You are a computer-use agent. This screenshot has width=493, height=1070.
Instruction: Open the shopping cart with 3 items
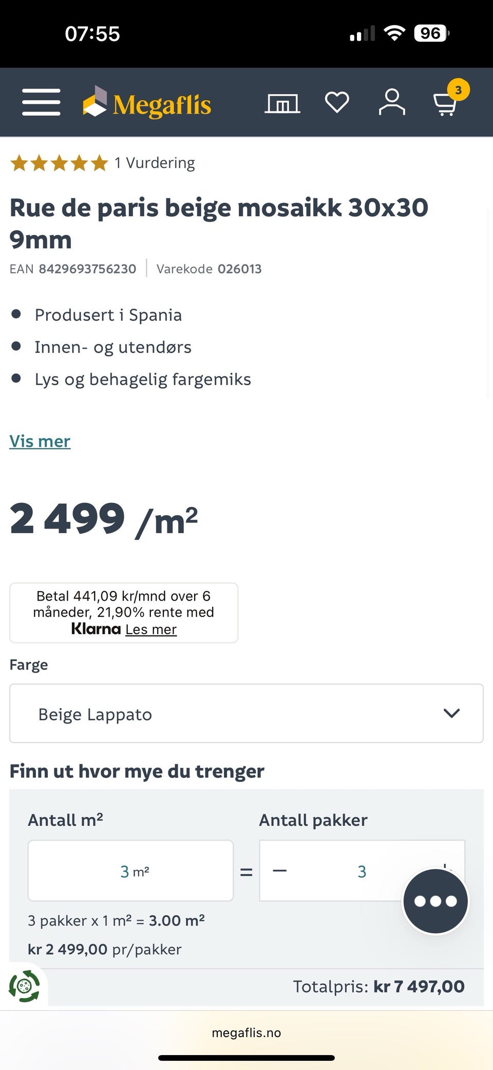pos(446,103)
